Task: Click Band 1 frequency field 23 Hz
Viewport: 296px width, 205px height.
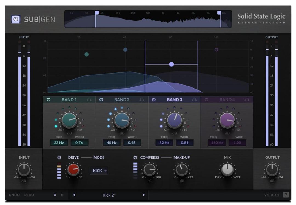Action: (x=59, y=143)
